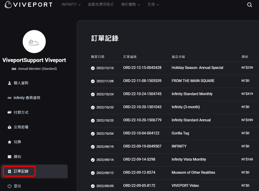
Task: Click order number ORD-22-09-12-8574
Action: pyautogui.click(x=139, y=172)
